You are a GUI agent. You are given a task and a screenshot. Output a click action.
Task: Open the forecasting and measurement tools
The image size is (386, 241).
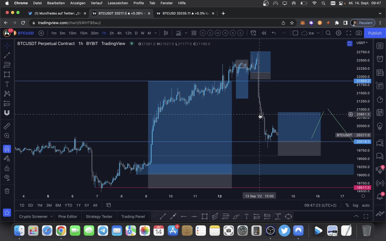click(x=7, y=103)
